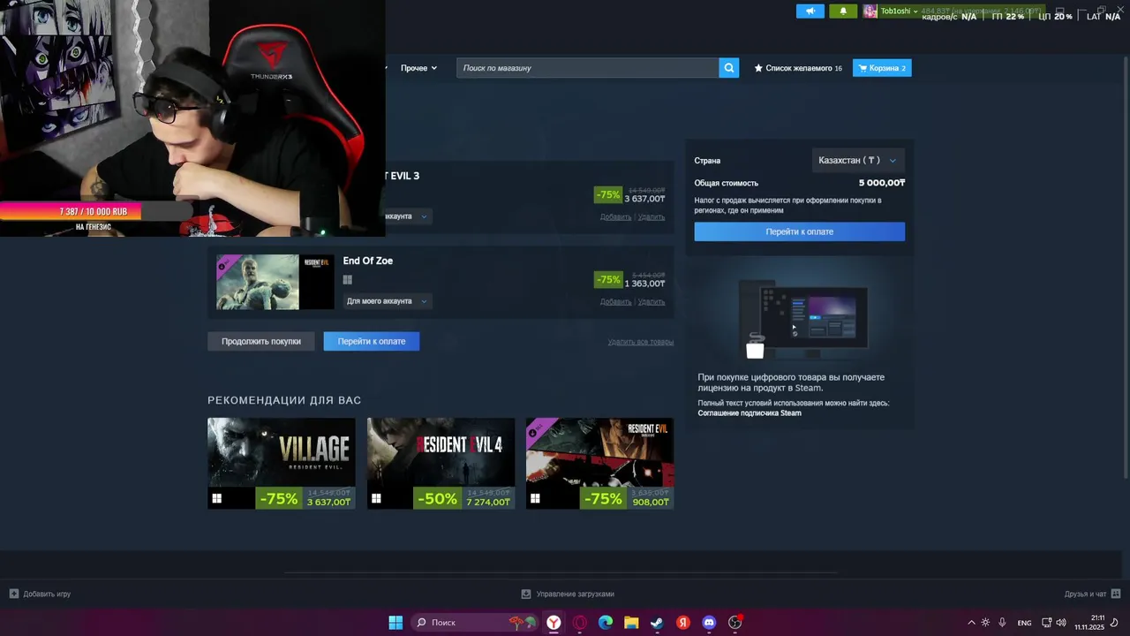Expand the Tob1oshi account menu
1130x636 pixels.
pos(899,11)
